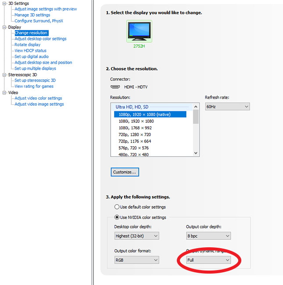
Task: Select 720p, 1176 × 664 resolution
Action: (x=135, y=141)
